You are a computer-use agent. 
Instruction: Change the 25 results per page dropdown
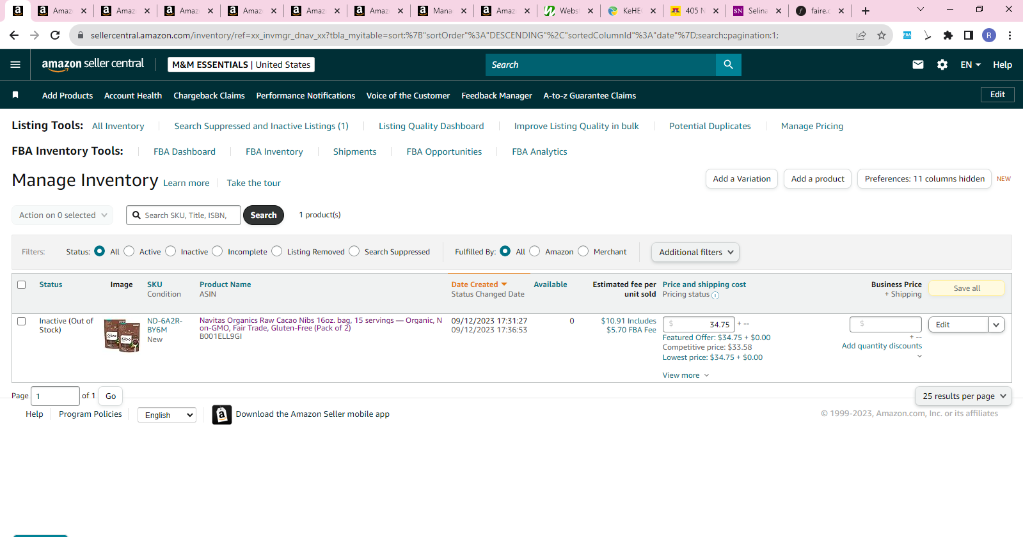pos(964,396)
